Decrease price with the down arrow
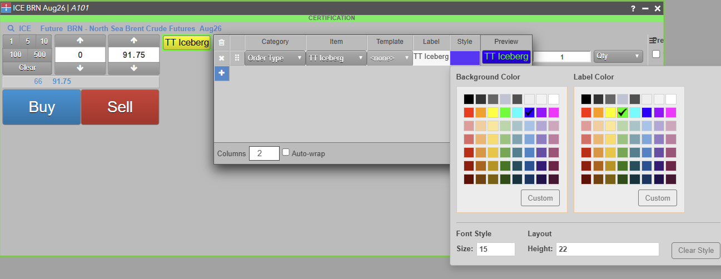This screenshot has height=279, width=721. point(133,68)
